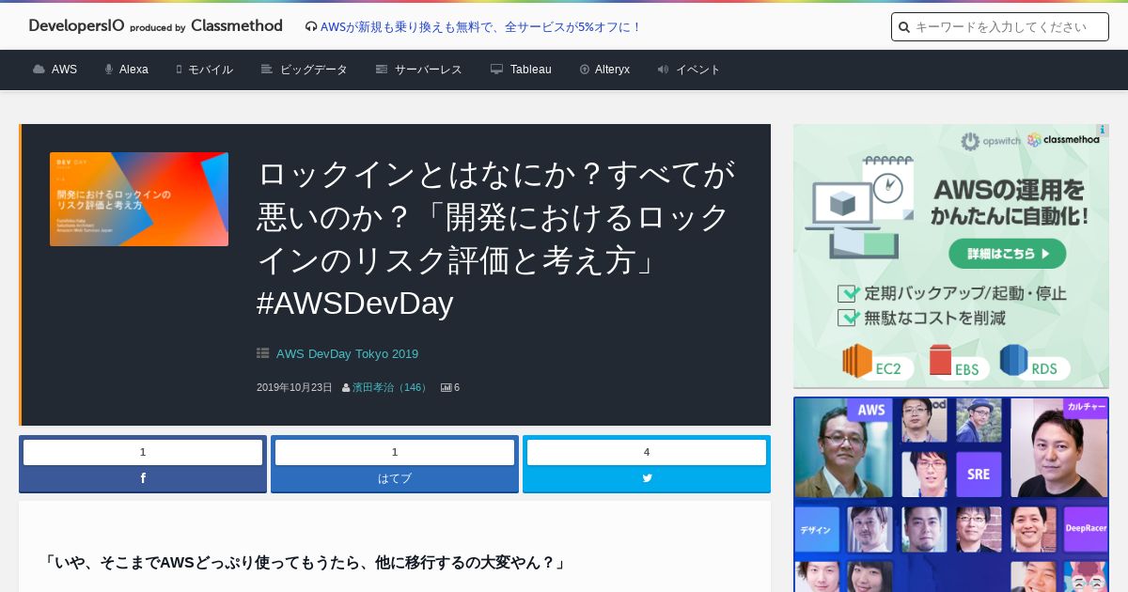The height and width of the screenshot is (592, 1128).
Task: Open the DevelopersIO Classmethod logo
Action: [156, 26]
